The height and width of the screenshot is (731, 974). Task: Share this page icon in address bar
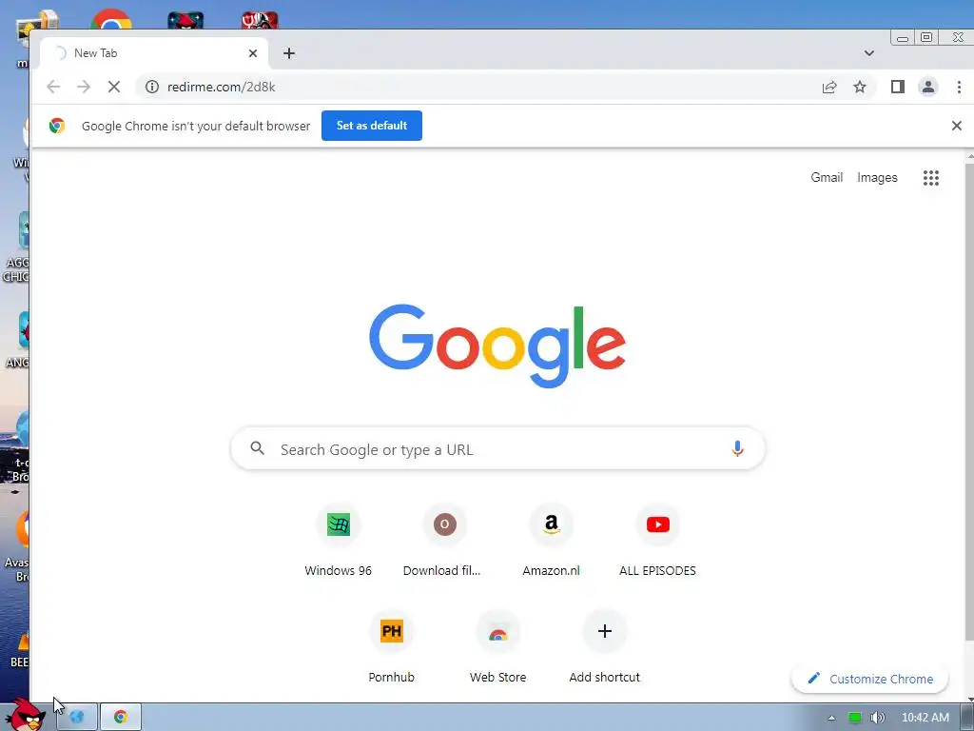click(829, 87)
